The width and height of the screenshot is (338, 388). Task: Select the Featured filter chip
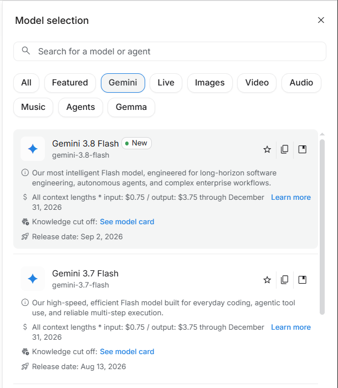click(70, 83)
